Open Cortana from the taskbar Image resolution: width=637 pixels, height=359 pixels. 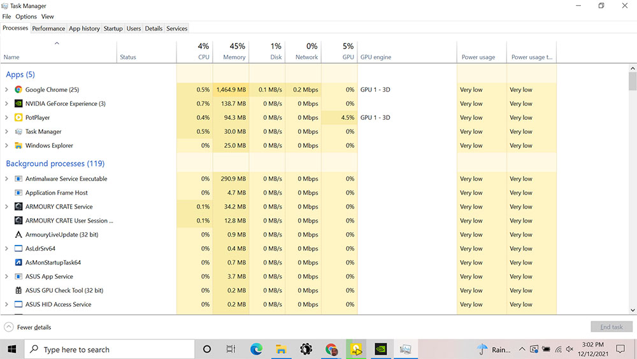[x=207, y=349]
